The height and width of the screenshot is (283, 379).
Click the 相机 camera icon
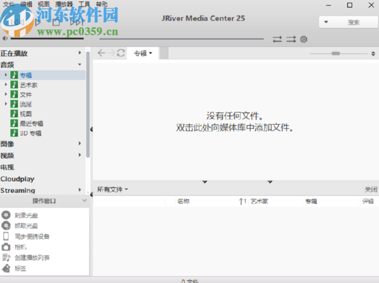pyautogui.click(x=6, y=247)
